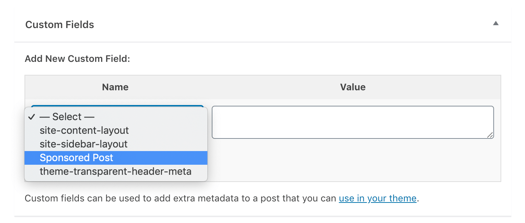
Task: Click the Custom Fields heading
Action: click(59, 24)
